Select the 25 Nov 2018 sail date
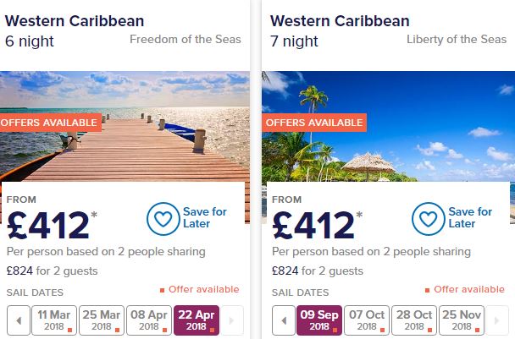515x339 pixels. [460, 320]
